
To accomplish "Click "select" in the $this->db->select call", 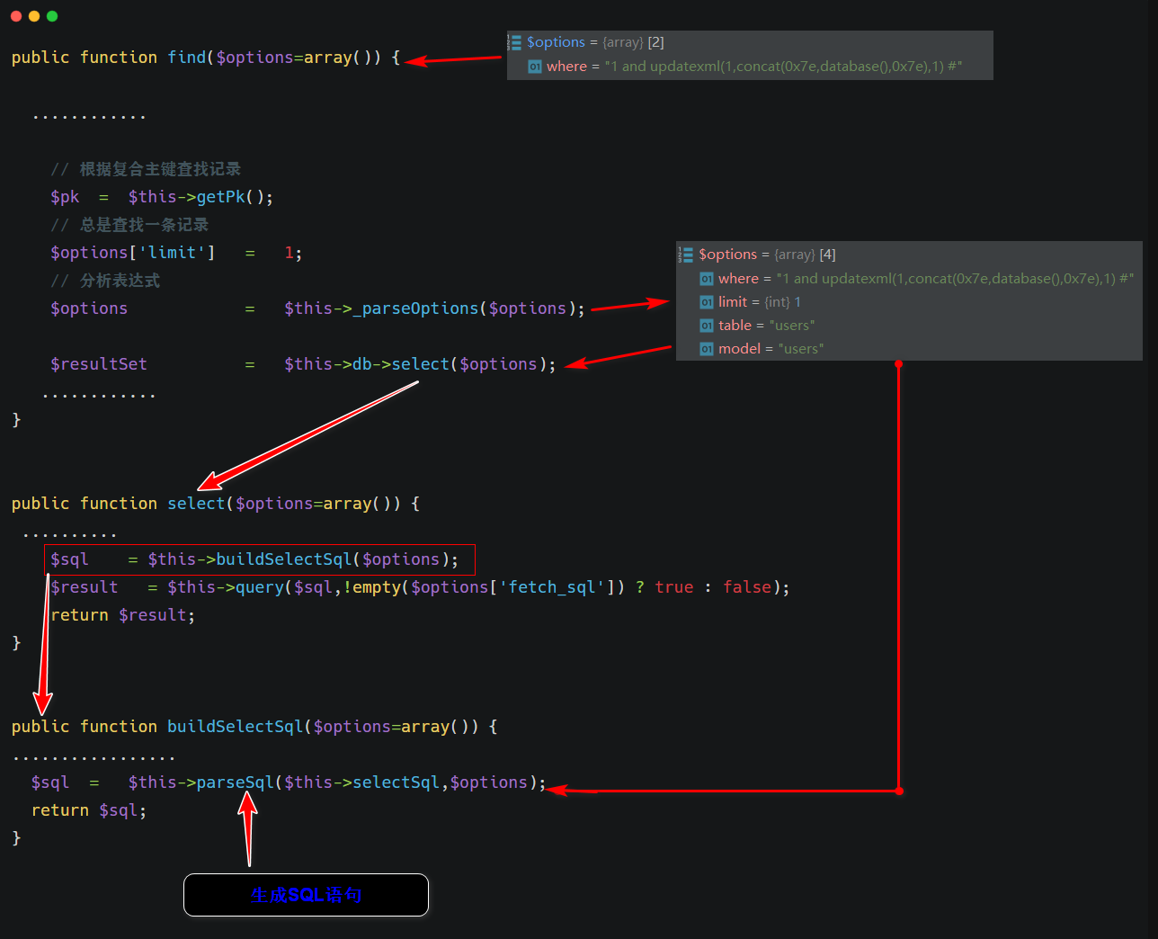I will (x=421, y=364).
